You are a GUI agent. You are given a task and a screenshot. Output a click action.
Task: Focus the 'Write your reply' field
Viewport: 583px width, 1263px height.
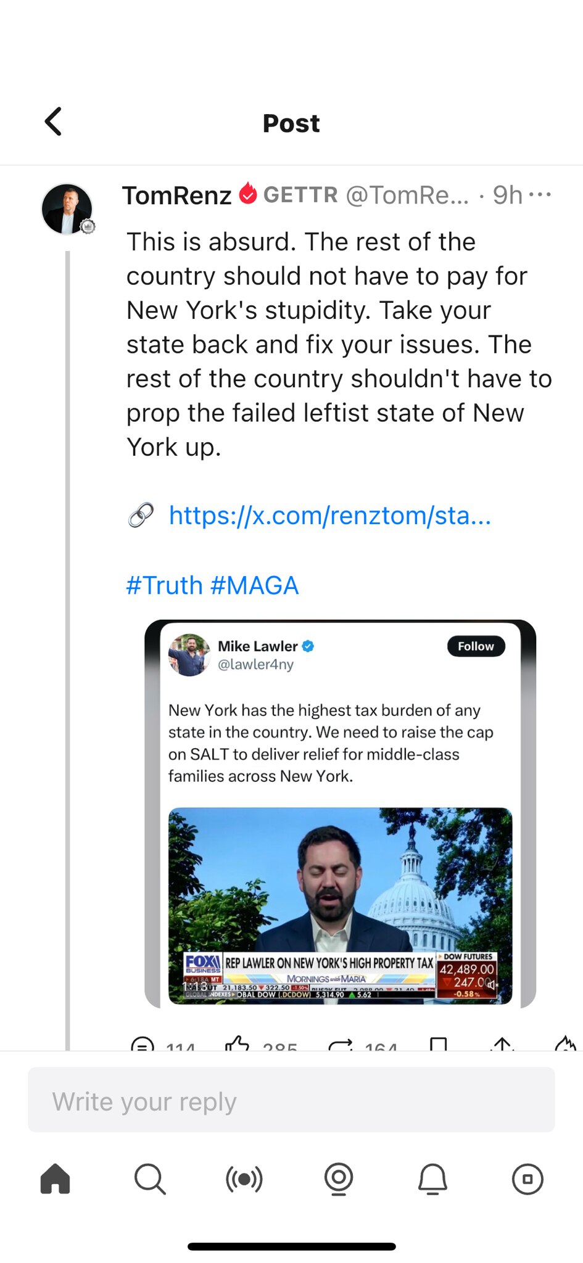tap(291, 1100)
